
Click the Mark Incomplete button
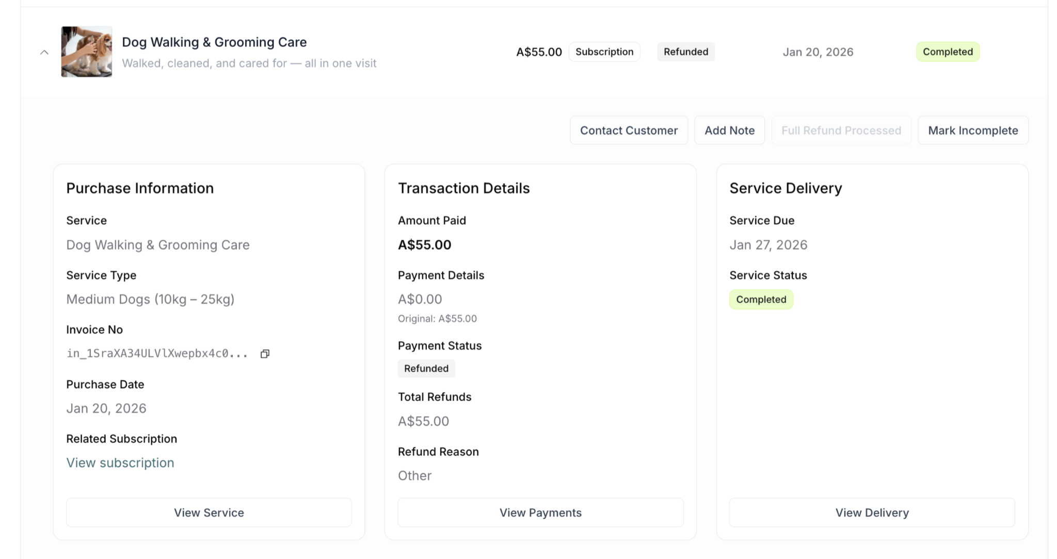pos(972,130)
